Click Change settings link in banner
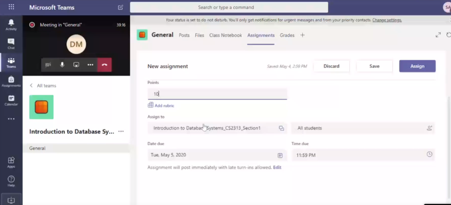451x205 pixels. click(x=387, y=20)
